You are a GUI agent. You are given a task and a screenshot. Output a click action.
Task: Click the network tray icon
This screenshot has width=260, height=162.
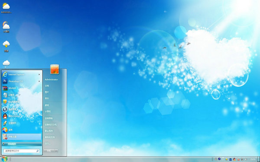point(242,159)
